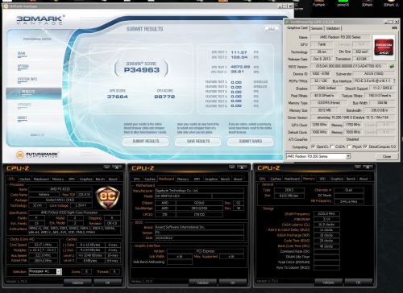Switch to the GPU-Z Validation tab
The width and height of the screenshot is (403, 293).
point(333,28)
